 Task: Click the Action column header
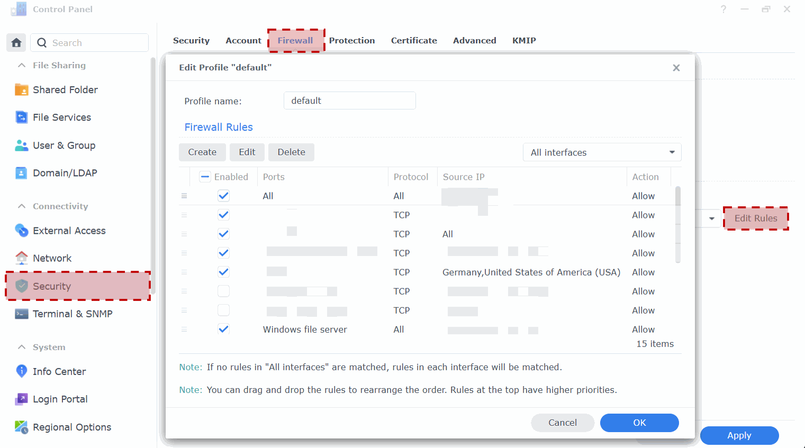pyautogui.click(x=645, y=177)
